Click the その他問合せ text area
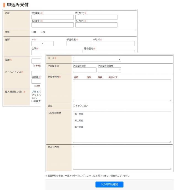 tap(122, 127)
